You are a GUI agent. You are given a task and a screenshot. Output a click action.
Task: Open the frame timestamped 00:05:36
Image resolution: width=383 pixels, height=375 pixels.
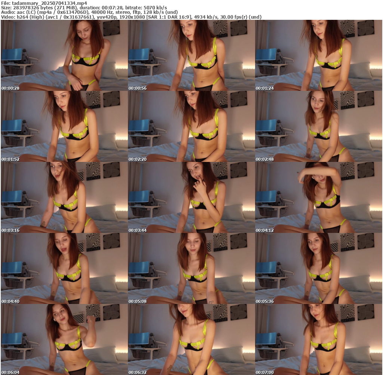coord(318,268)
